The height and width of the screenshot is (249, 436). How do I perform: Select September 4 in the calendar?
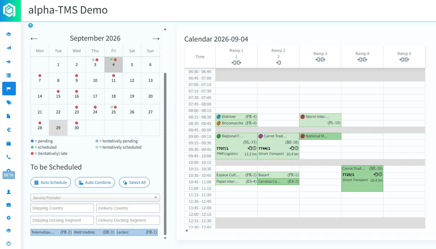coord(114,65)
